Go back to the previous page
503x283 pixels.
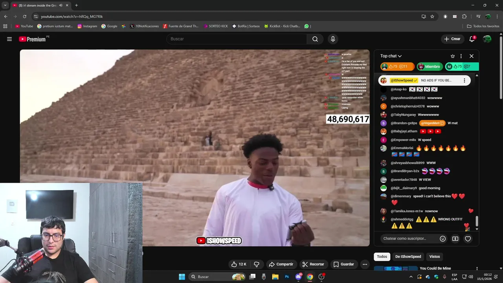[x=6, y=17]
